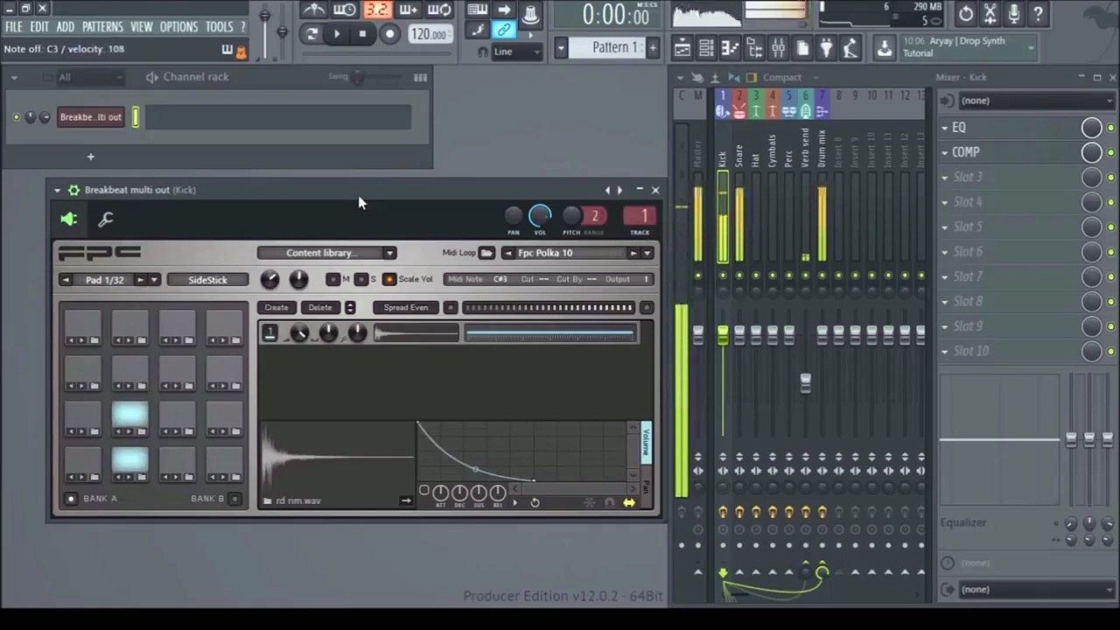Enable the link/multilink controllers icon
Screen dimensions: 1120x630
pyautogui.click(x=503, y=30)
